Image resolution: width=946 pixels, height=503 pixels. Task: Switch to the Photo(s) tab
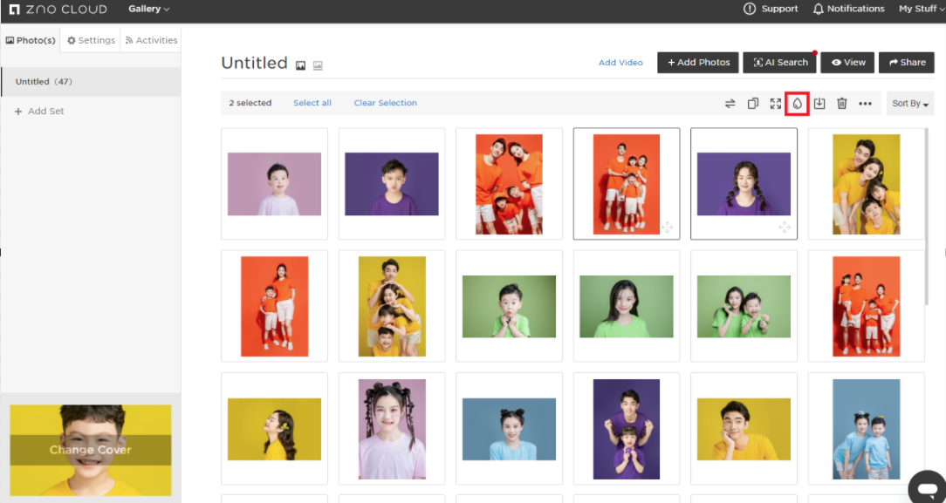[31, 40]
